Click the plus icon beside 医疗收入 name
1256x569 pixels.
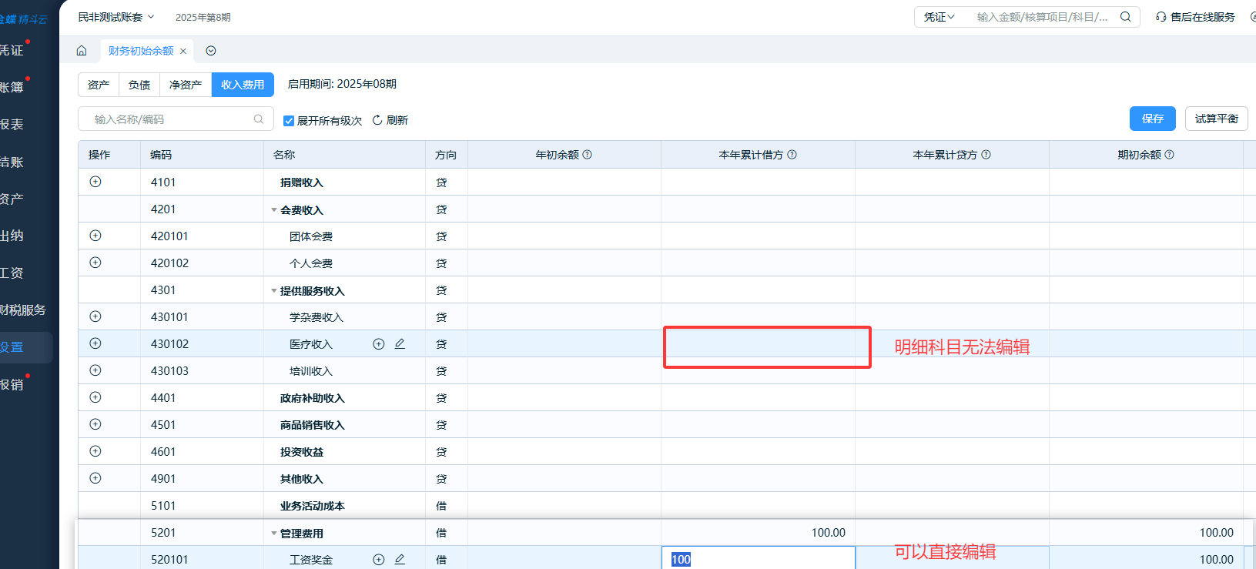(378, 344)
